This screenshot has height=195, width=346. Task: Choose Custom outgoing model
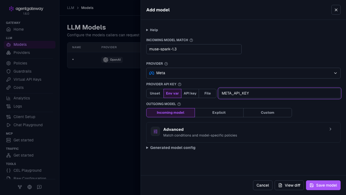pos(268,113)
